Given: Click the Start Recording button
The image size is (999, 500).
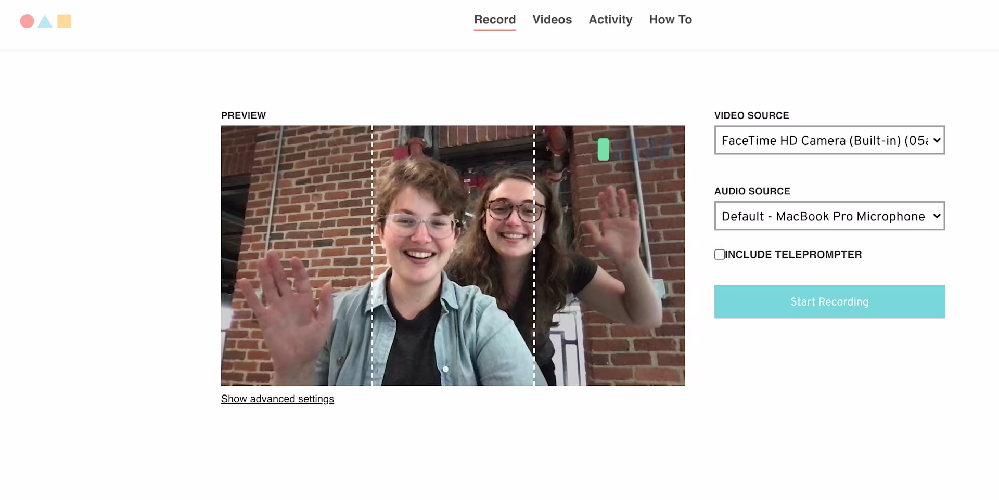Looking at the screenshot, I should point(829,302).
